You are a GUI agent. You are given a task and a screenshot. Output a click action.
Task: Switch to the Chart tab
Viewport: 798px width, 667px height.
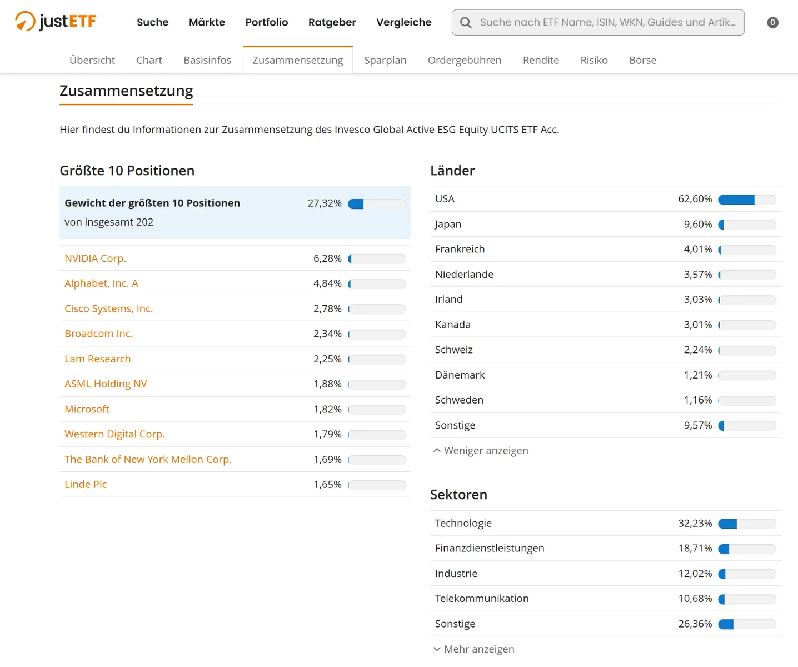(x=149, y=60)
